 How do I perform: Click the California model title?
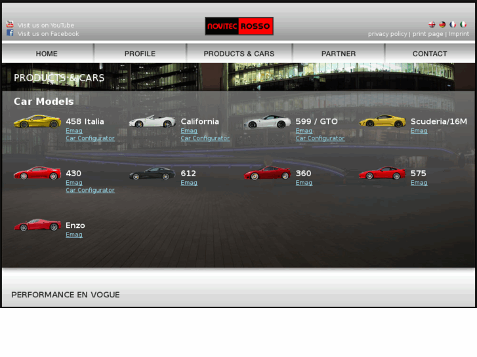pyautogui.click(x=200, y=122)
